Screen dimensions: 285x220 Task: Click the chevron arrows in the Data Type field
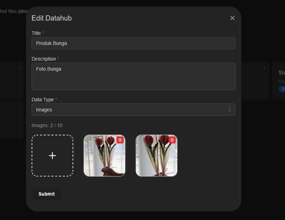pos(229,110)
